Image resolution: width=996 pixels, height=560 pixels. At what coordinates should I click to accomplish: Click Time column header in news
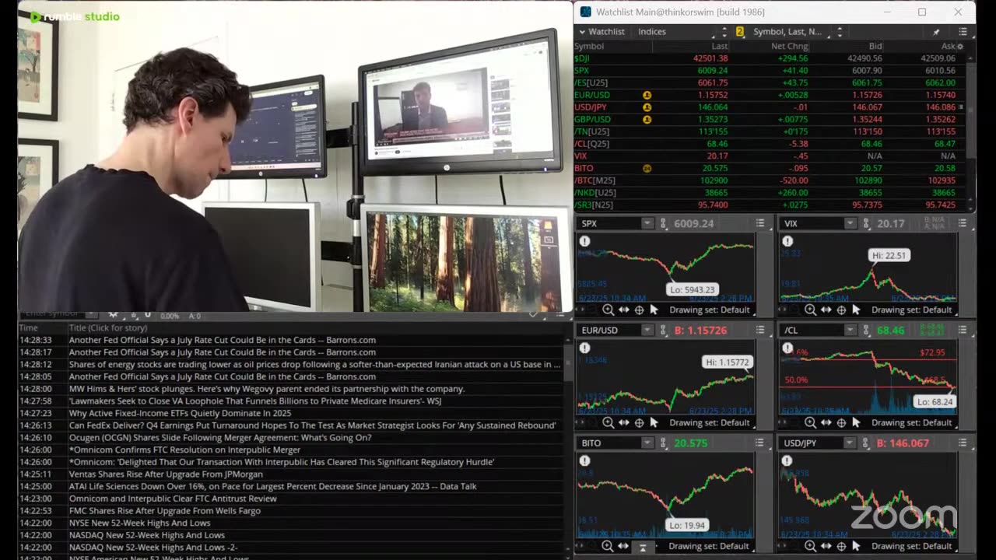click(29, 327)
